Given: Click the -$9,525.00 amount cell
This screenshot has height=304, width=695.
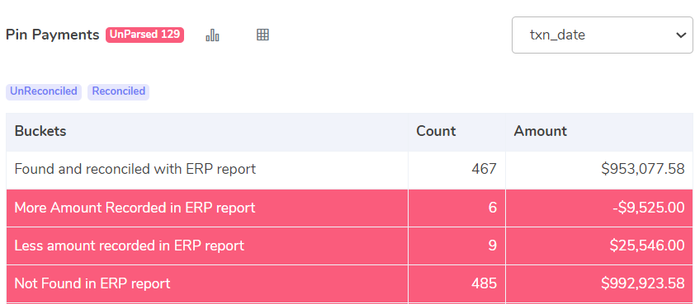Looking at the screenshot, I should (648, 208).
